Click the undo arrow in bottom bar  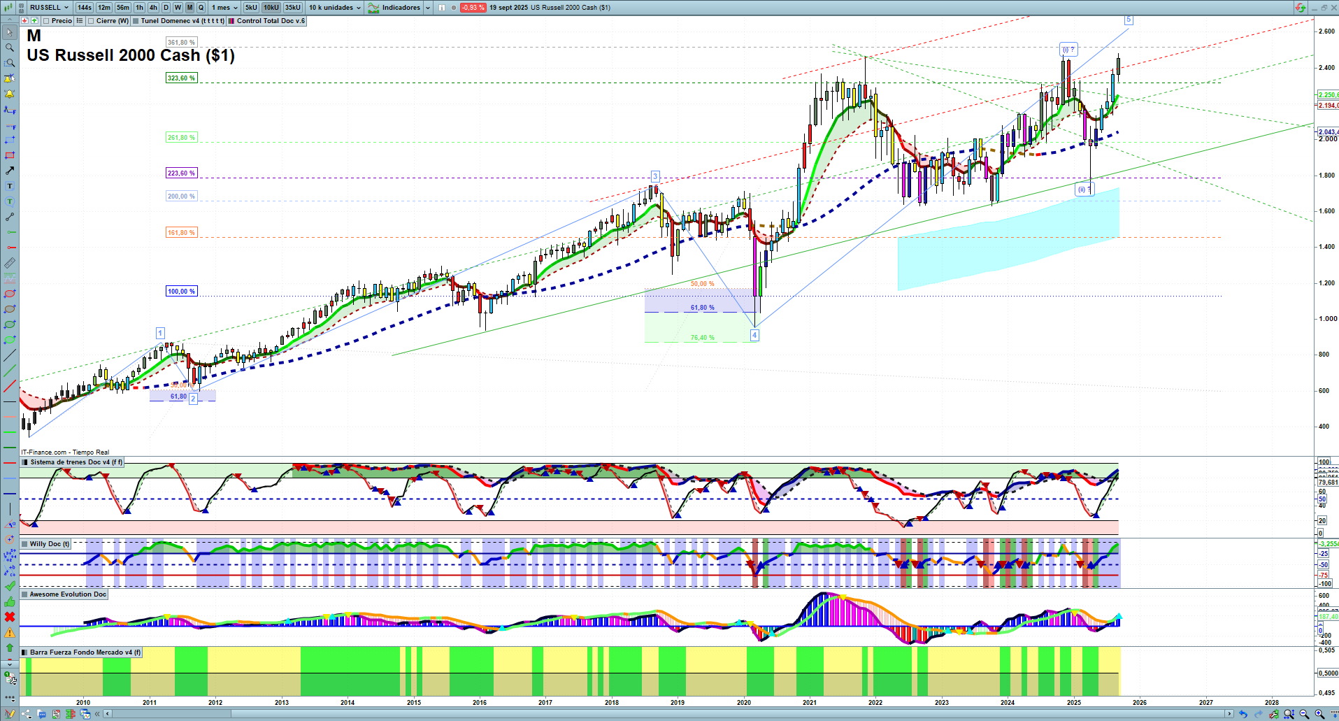click(1243, 714)
